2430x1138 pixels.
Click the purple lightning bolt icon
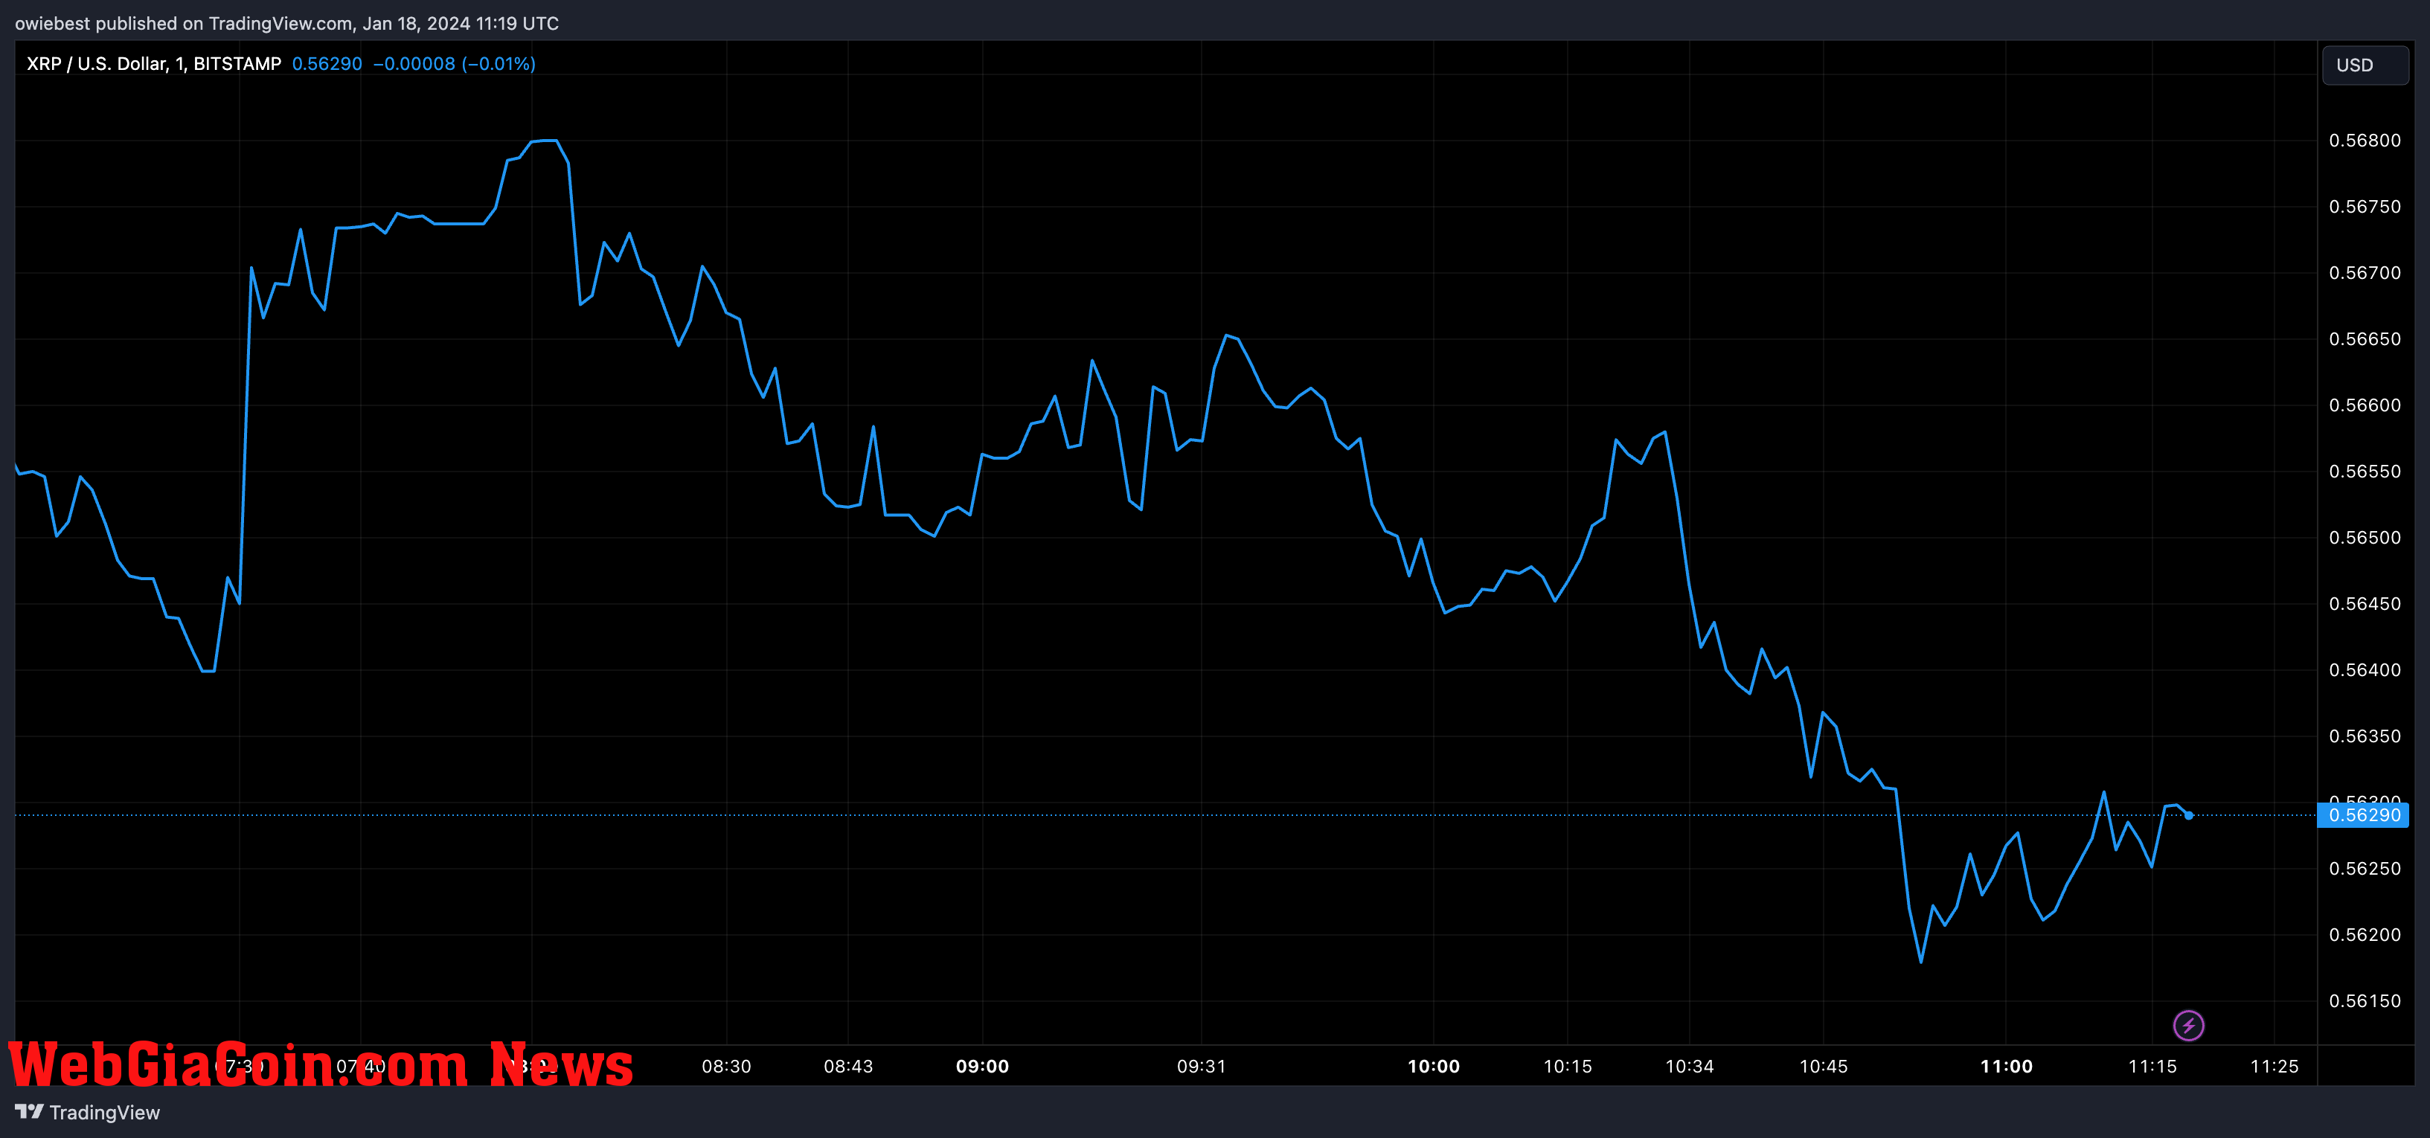(x=2188, y=1025)
